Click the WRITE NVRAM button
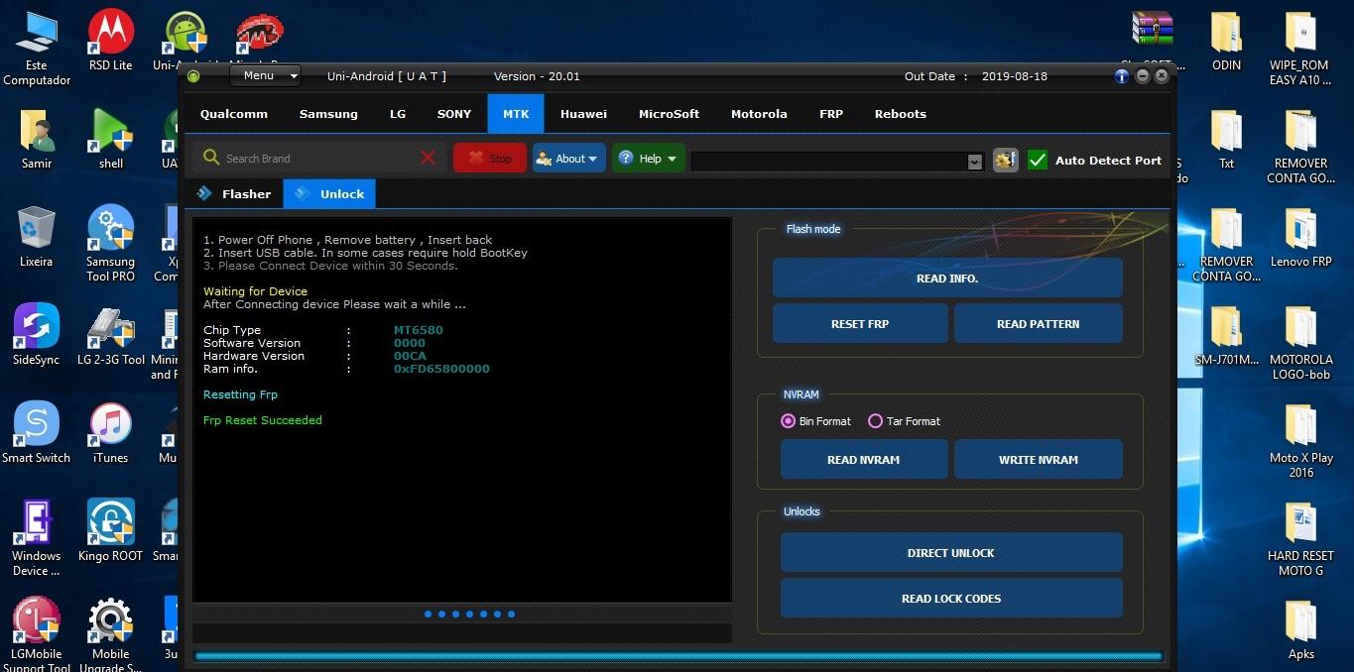This screenshot has height=672, width=1354. coord(1039,460)
